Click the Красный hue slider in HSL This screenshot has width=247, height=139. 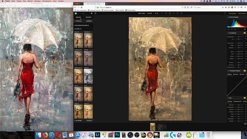click(239, 105)
